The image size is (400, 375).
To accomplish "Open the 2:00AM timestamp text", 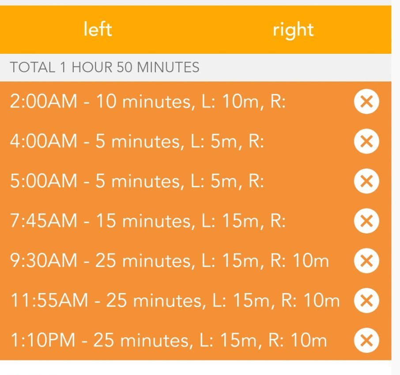I will click(x=43, y=102).
